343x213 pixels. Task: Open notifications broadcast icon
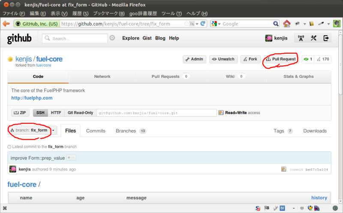pyautogui.click(x=301, y=38)
